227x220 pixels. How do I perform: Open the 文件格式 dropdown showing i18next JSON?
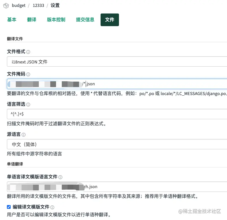[x=117, y=61]
